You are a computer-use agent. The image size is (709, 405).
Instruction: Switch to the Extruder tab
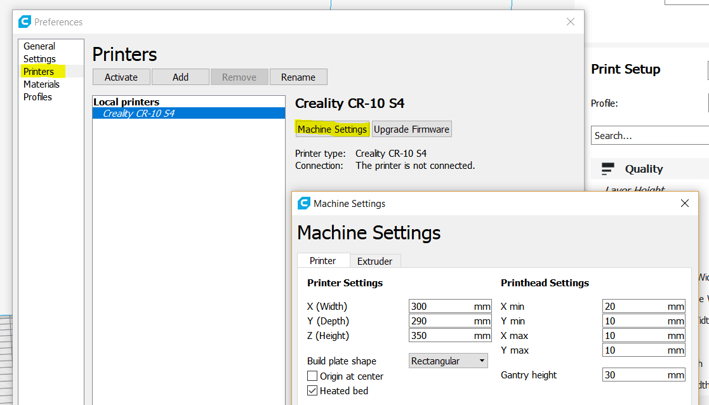[374, 261]
